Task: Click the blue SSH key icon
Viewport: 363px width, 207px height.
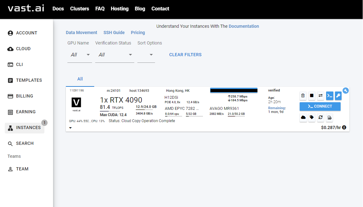Action: pyautogui.click(x=338, y=96)
